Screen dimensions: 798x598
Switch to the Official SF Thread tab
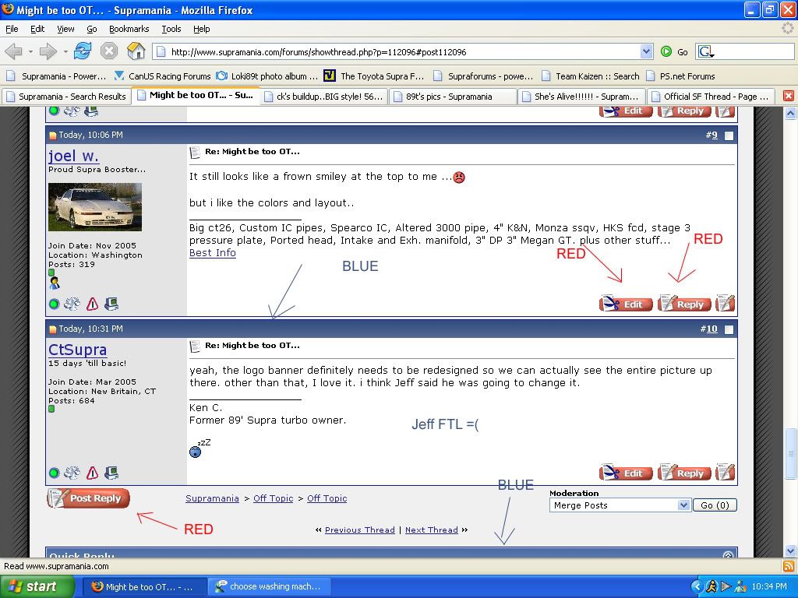point(711,96)
